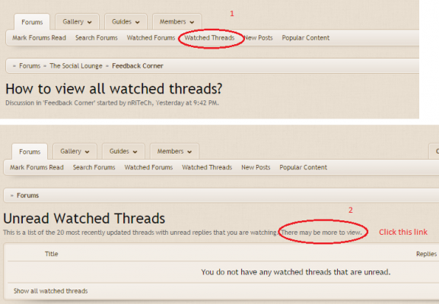The height and width of the screenshot is (304, 439).
Task: Expand the Gallery dropdown in top navigation
Action: (x=77, y=22)
